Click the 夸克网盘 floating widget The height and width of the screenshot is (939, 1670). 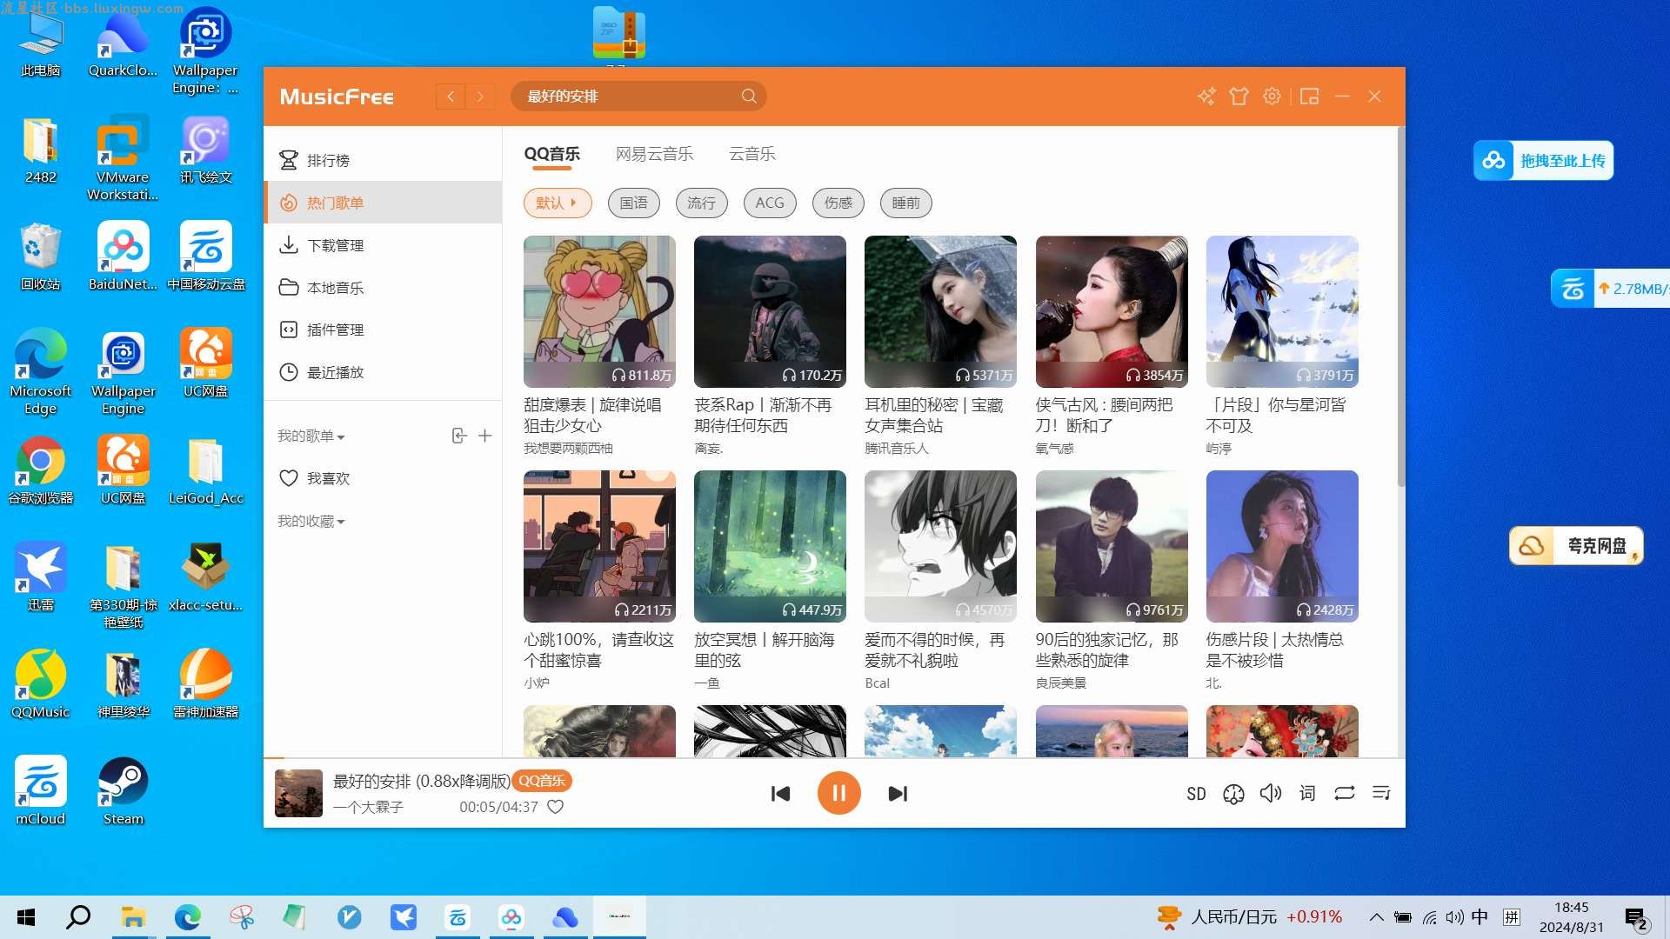1576,546
